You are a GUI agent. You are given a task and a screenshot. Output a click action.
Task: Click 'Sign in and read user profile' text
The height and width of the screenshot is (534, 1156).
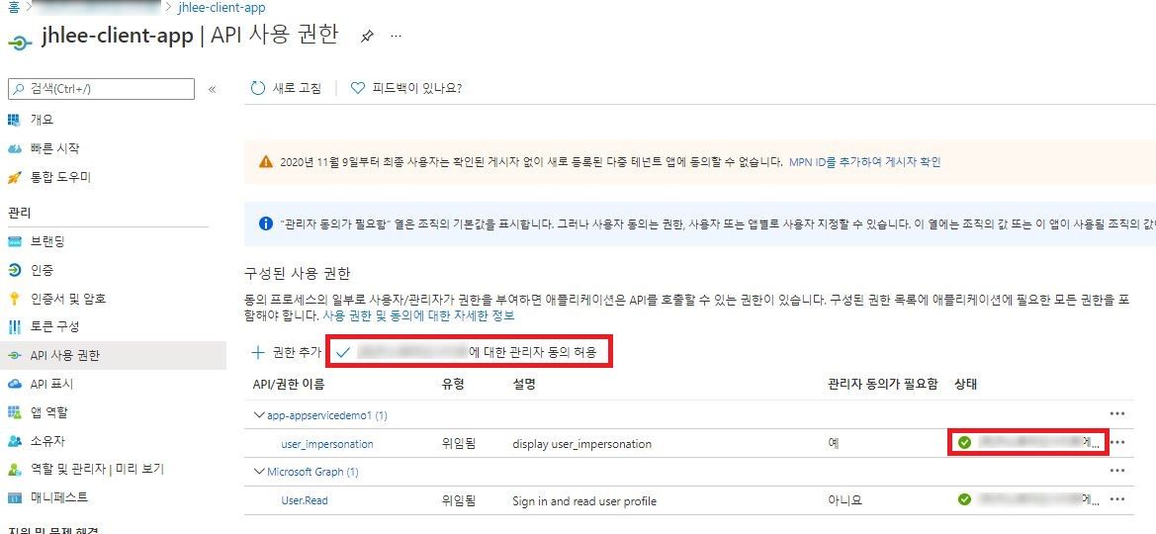[583, 500]
